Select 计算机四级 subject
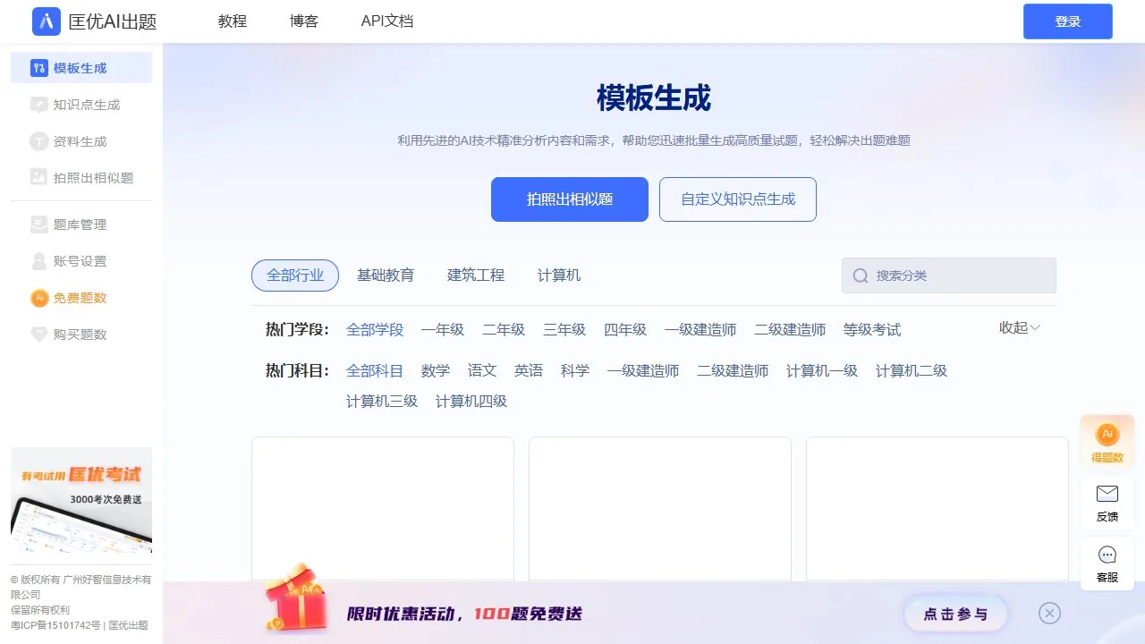The width and height of the screenshot is (1145, 644). 471,401
